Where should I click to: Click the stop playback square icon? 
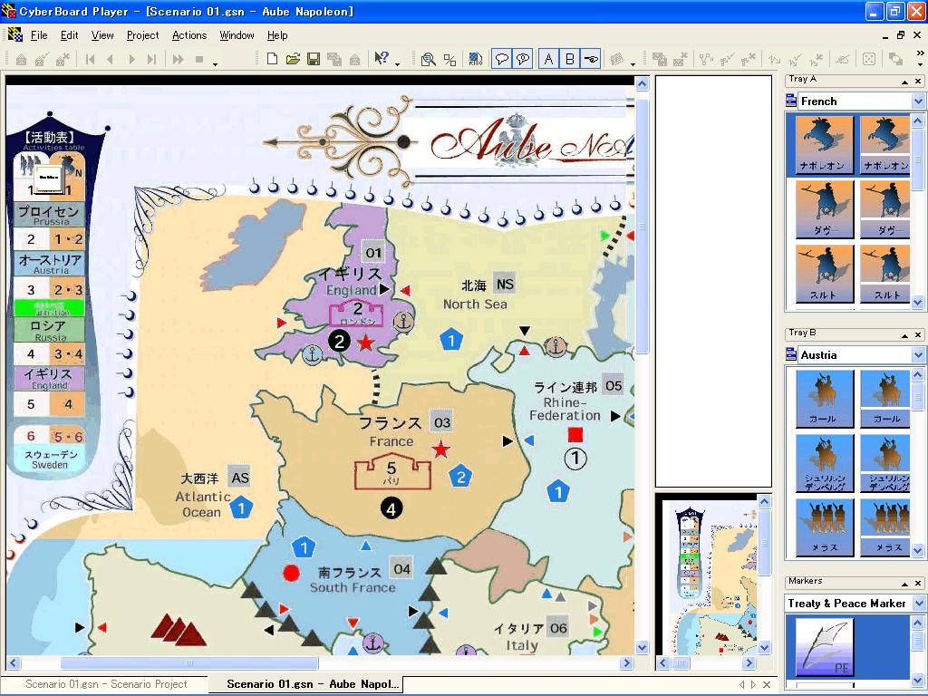(x=199, y=59)
